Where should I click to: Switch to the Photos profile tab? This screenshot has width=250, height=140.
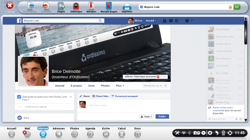105,86
